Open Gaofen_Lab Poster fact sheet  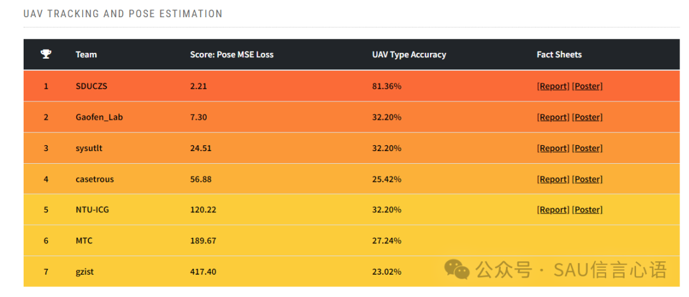[587, 117]
